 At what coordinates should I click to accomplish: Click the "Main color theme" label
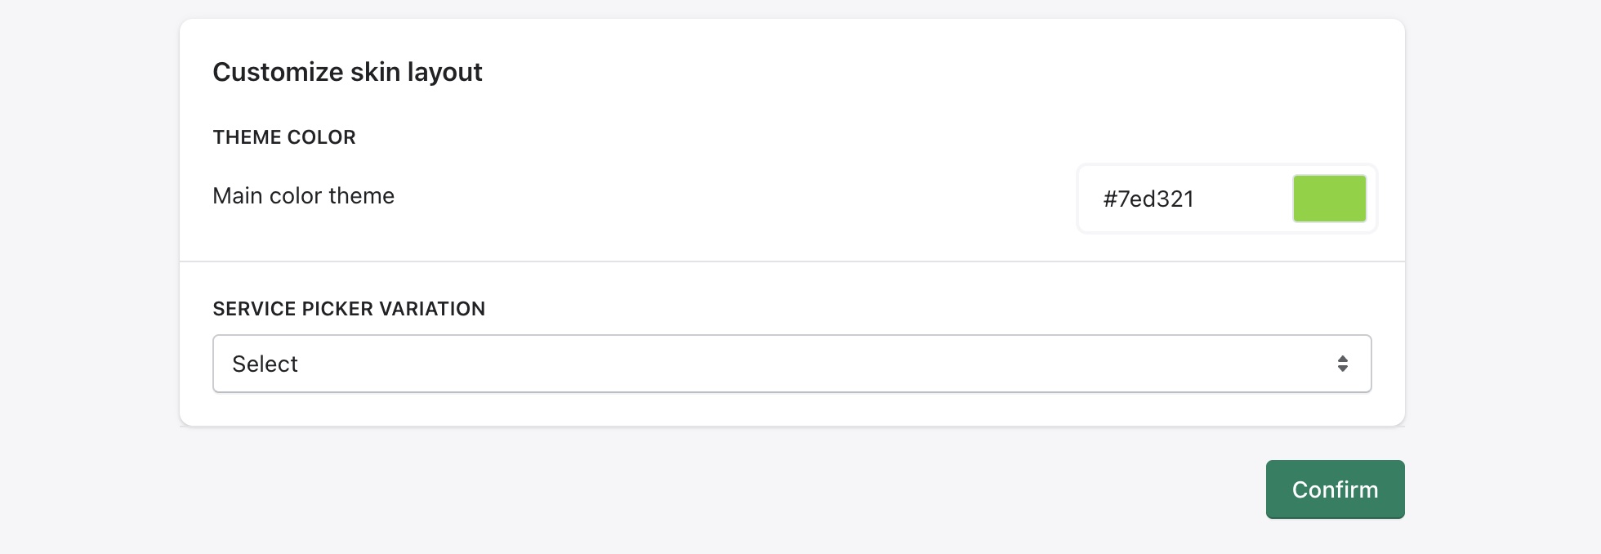tap(303, 196)
